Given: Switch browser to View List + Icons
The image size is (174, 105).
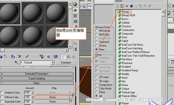Looking at the screenshot, I should [122, 6].
